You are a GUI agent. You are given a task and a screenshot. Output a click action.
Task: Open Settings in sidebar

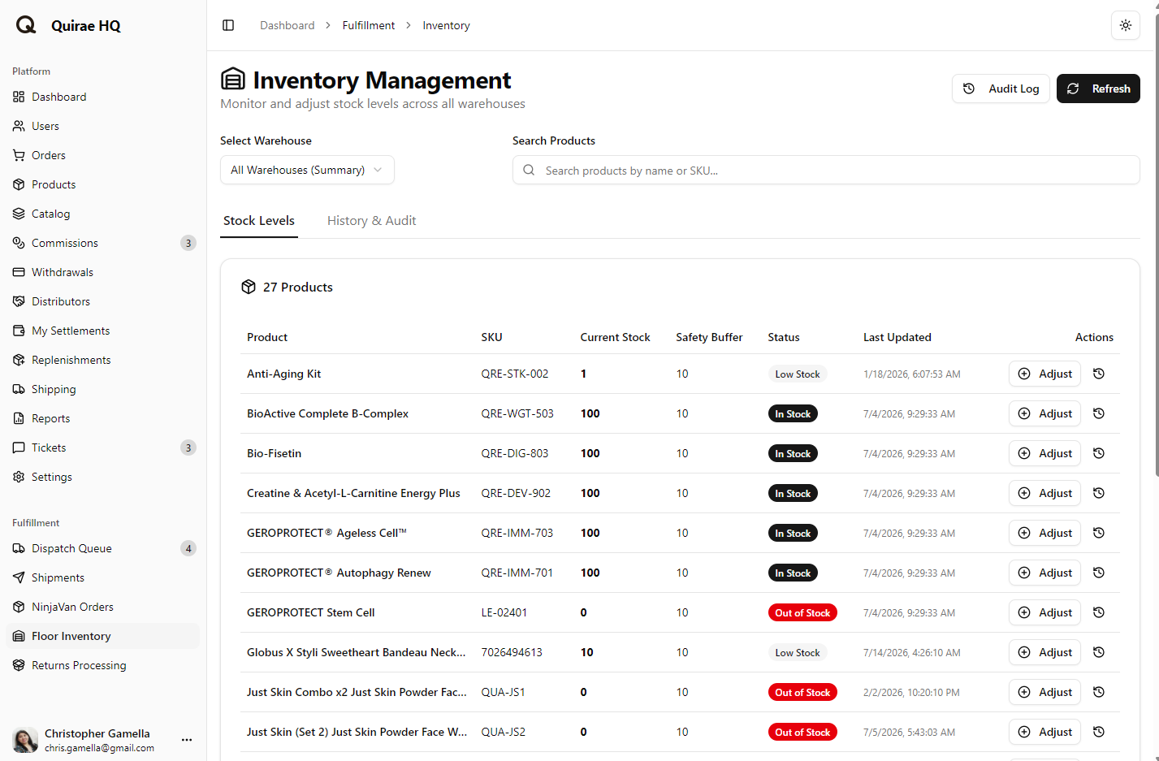pyautogui.click(x=103, y=477)
